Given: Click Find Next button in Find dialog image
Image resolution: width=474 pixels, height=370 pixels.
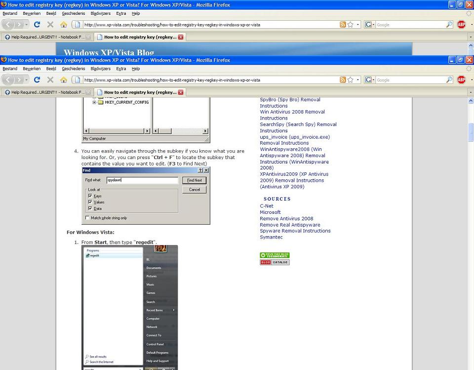Looking at the screenshot, I should [195, 180].
